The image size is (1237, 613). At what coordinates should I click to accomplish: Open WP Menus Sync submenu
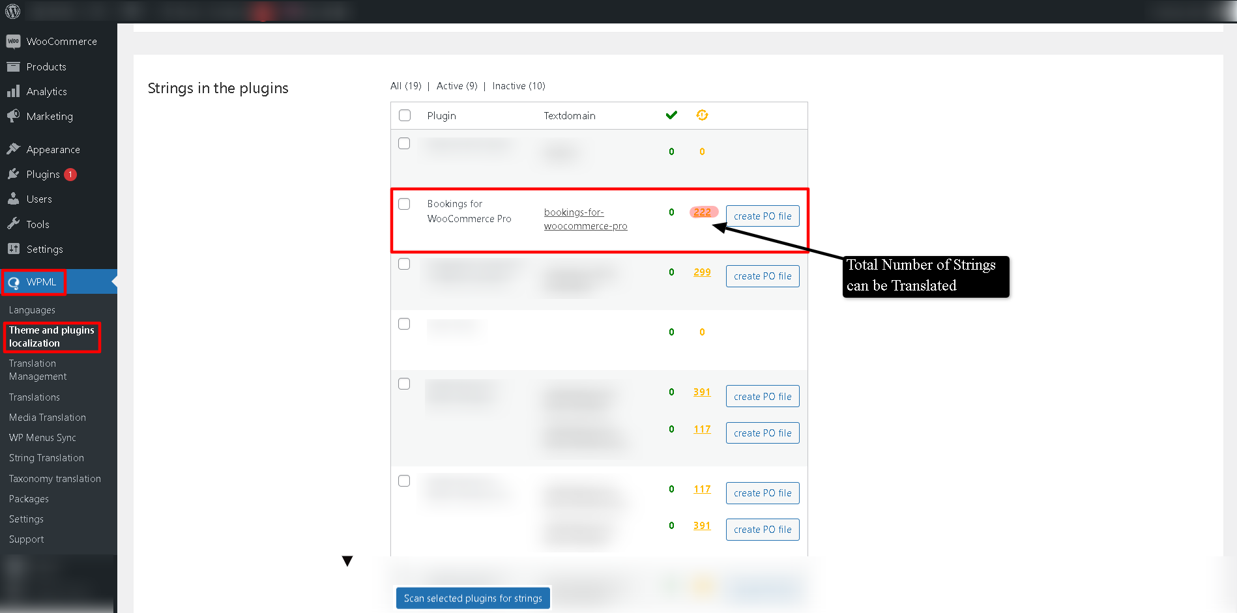(x=42, y=438)
